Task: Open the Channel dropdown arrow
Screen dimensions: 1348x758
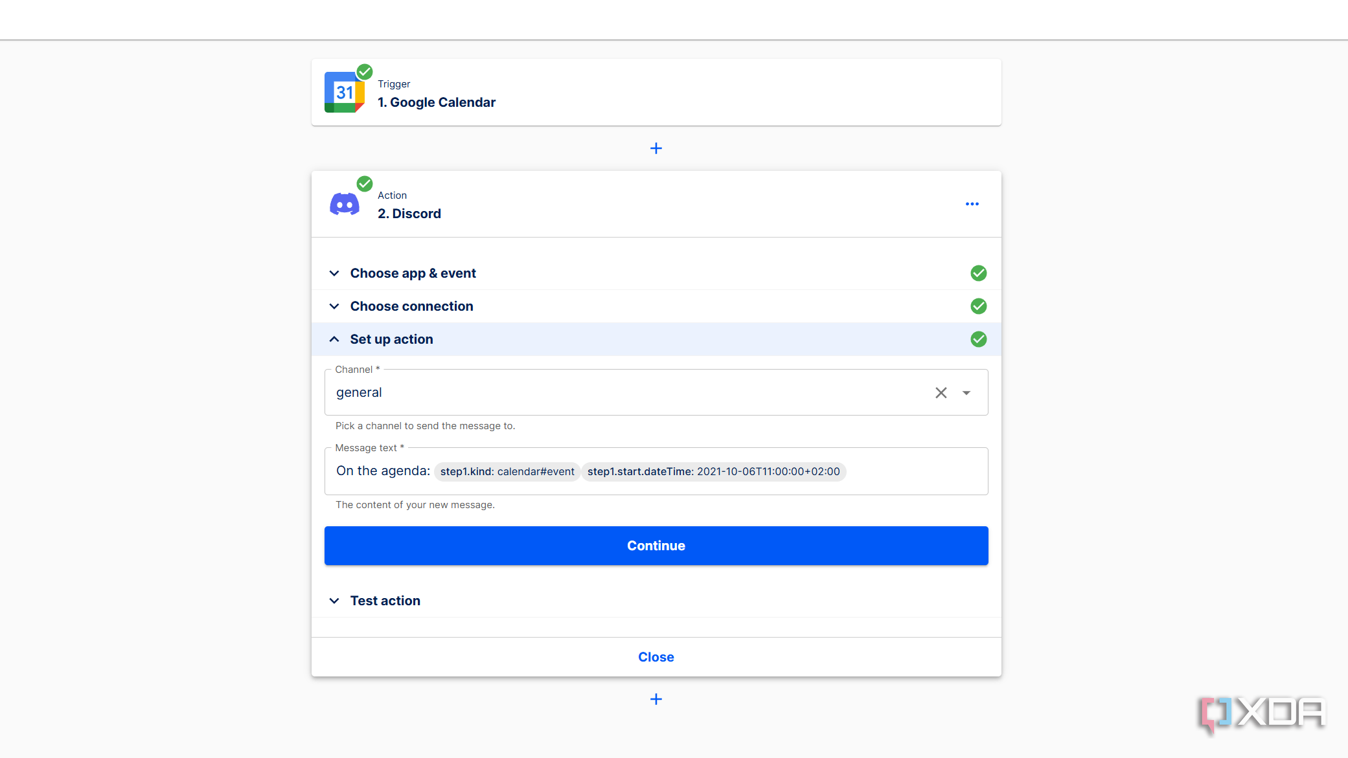Action: pyautogui.click(x=966, y=393)
